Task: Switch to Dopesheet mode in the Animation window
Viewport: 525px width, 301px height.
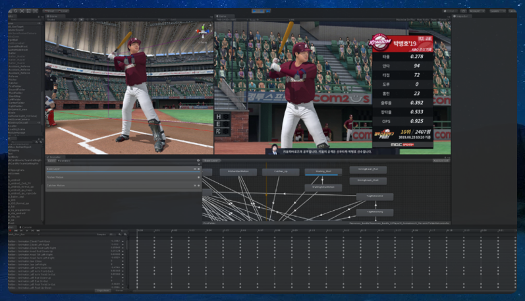Action: click(103, 290)
